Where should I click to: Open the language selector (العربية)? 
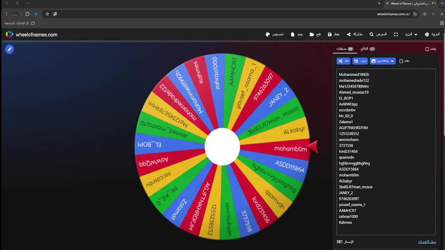[x=432, y=34]
